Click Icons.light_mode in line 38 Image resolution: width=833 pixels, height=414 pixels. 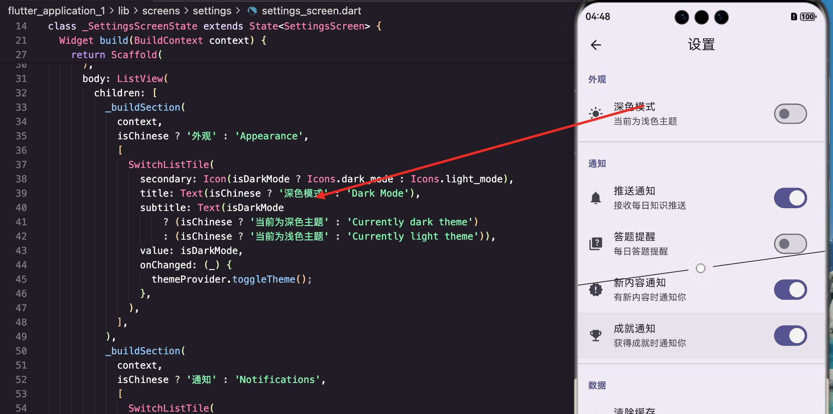pos(457,179)
